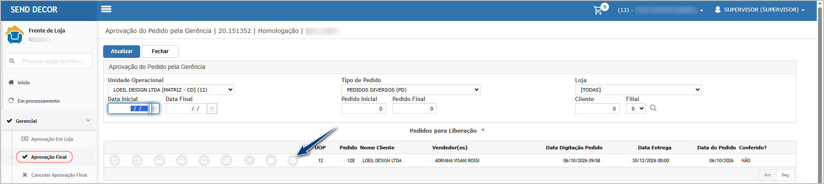Click the magnifier view icon in order row
The image size is (824, 184).
tap(204, 160)
